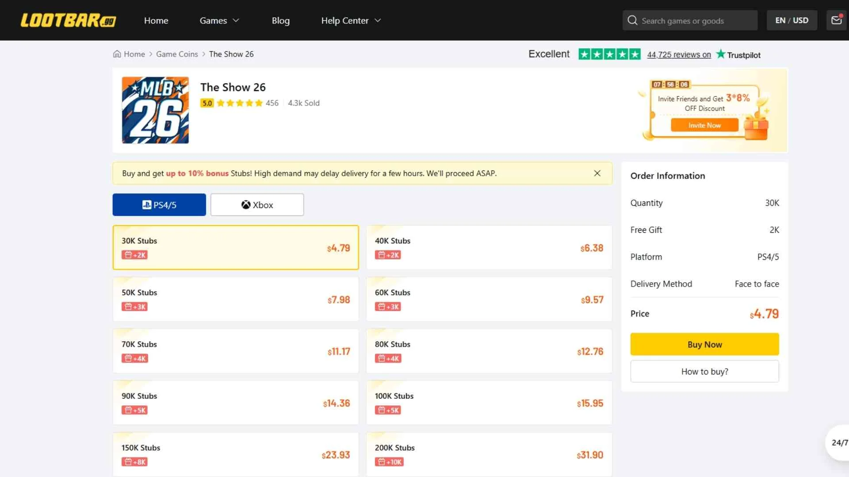This screenshot has width=849, height=477.
Task: Click the +2K gift badge on 30K Stubs
Action: click(134, 255)
